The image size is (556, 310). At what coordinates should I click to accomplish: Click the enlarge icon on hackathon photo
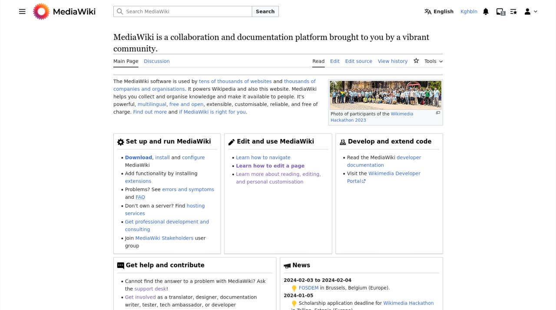pos(438,113)
